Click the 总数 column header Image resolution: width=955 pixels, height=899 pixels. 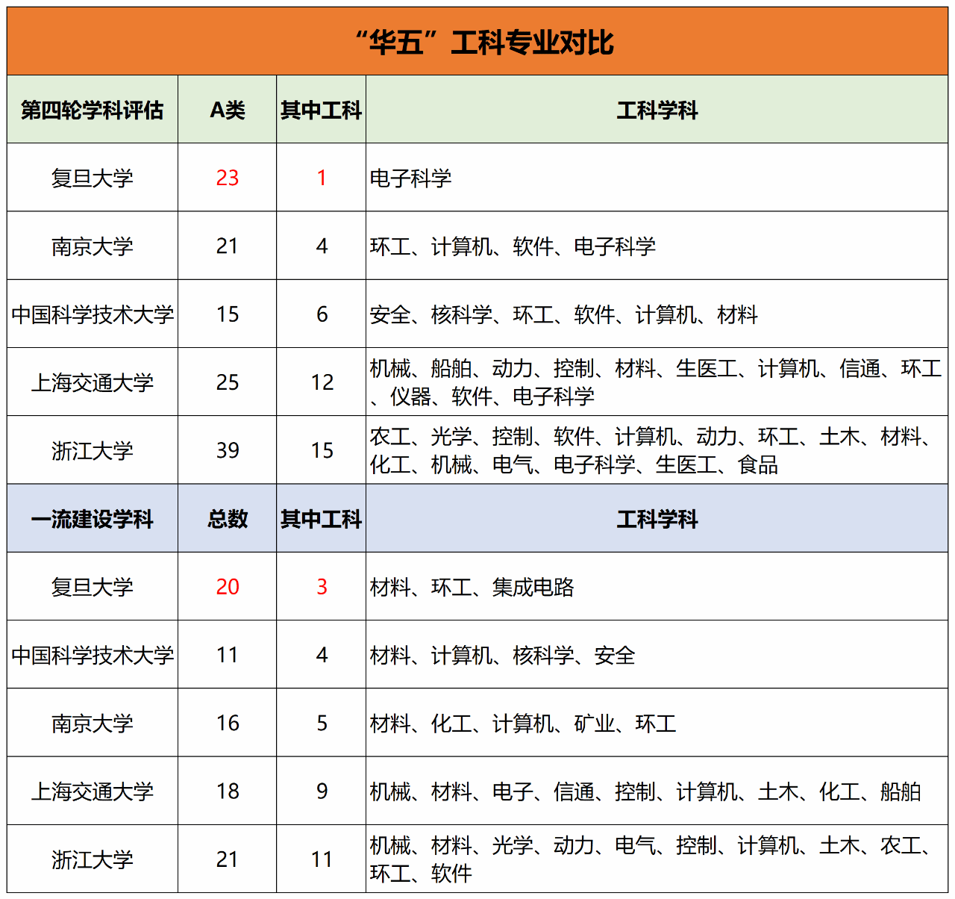228,519
